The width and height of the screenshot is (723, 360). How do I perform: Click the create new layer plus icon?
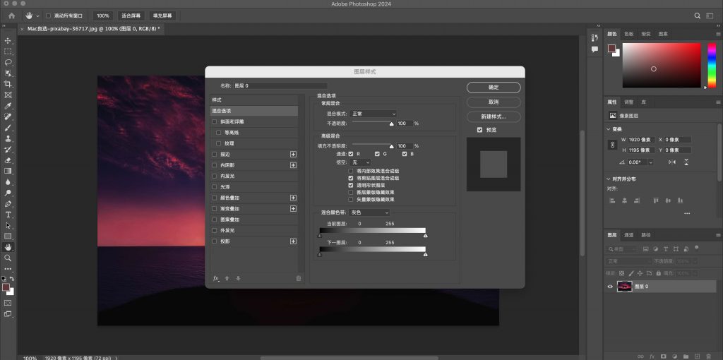pos(697,356)
